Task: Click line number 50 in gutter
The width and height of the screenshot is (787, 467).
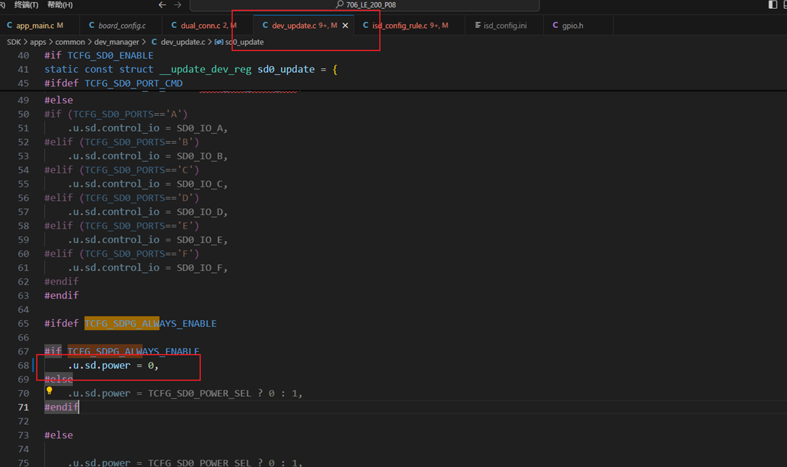Action: pos(24,114)
